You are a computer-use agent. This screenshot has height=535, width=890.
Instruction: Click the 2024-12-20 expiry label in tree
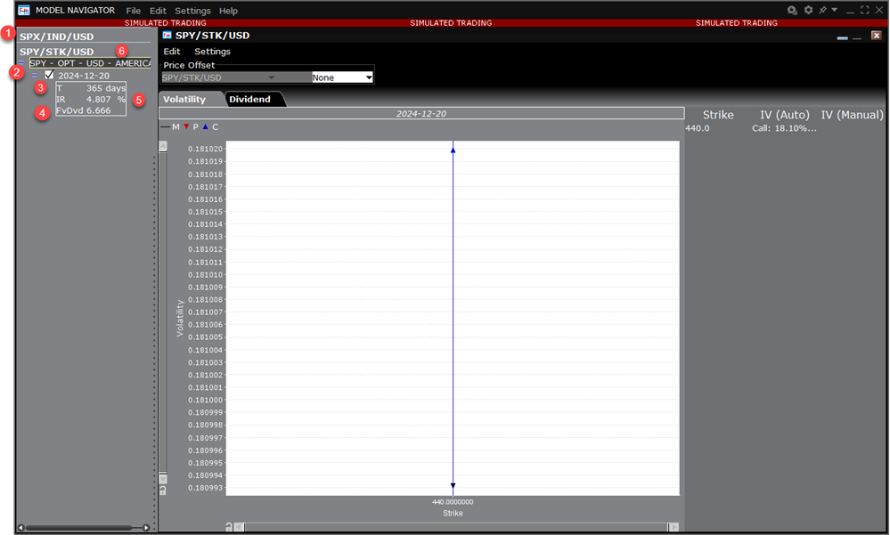[84, 76]
